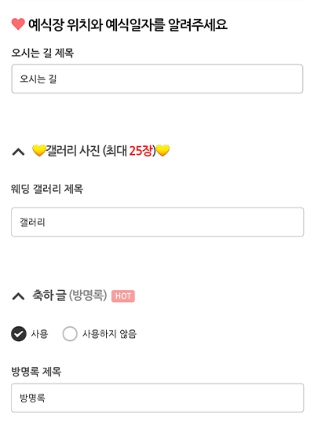Focus the 웨딩 갤러리 제목 input field
Image resolution: width=314 pixels, height=426 pixels.
pos(158,222)
